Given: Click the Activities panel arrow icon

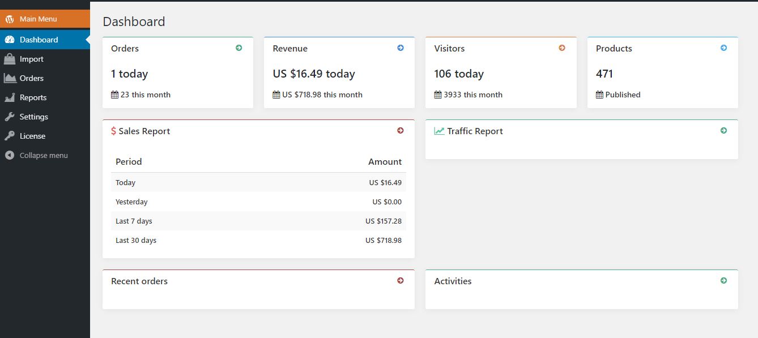Looking at the screenshot, I should (x=723, y=281).
